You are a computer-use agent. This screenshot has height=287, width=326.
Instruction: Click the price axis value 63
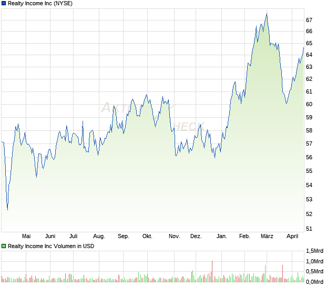click(x=309, y=67)
